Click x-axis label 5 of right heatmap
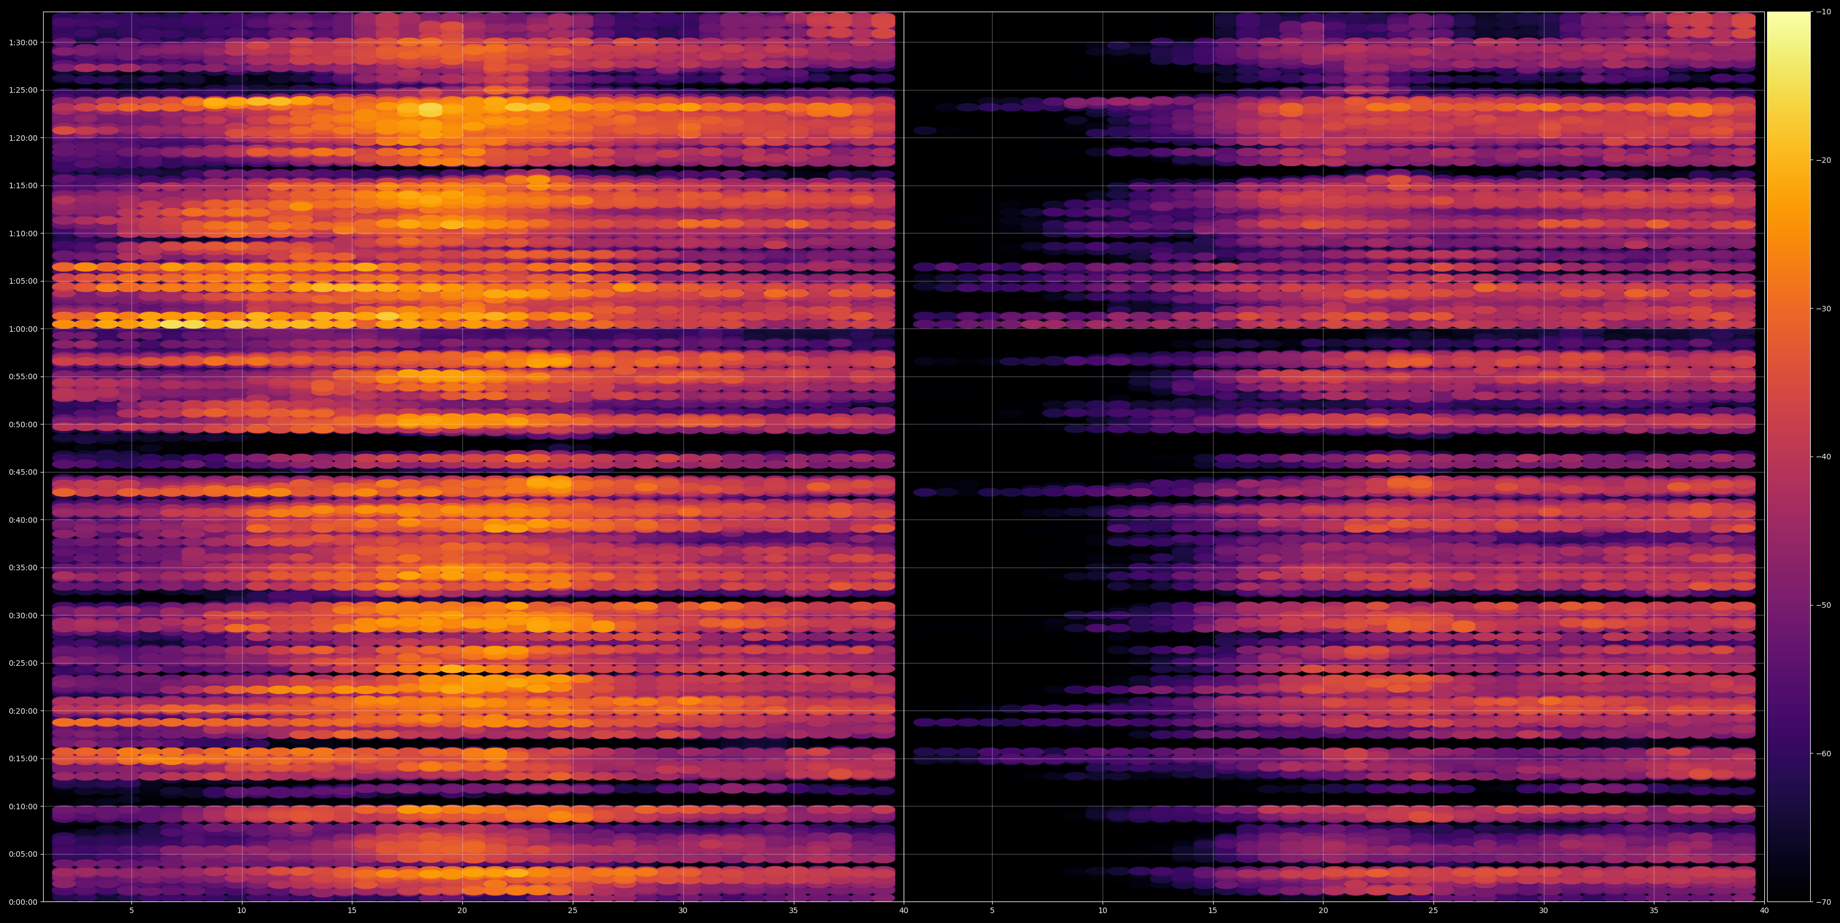The height and width of the screenshot is (923, 1840). point(992,911)
